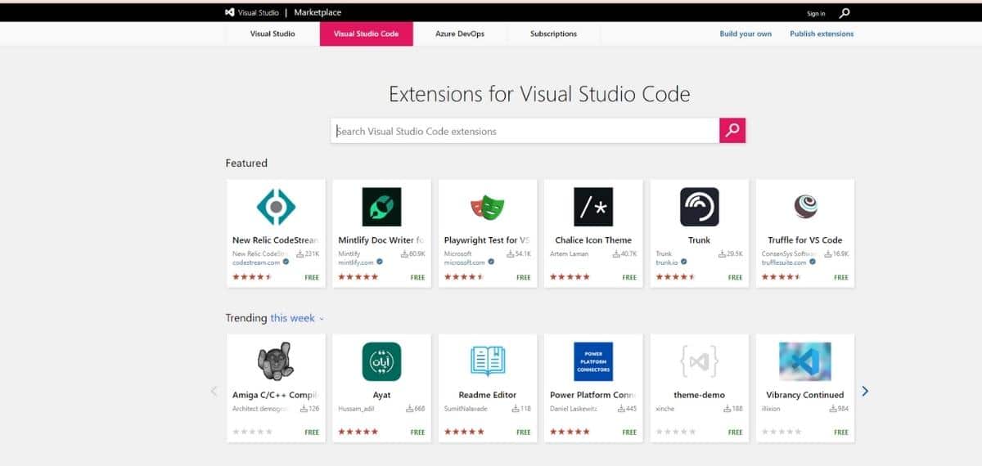Image resolution: width=982 pixels, height=466 pixels.
Task: Click the Sign in link
Action: coord(816,13)
